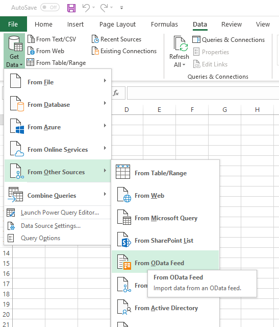Click the Redo arrow icon
Image resolution: width=279 pixels, height=327 pixels.
tap(104, 8)
